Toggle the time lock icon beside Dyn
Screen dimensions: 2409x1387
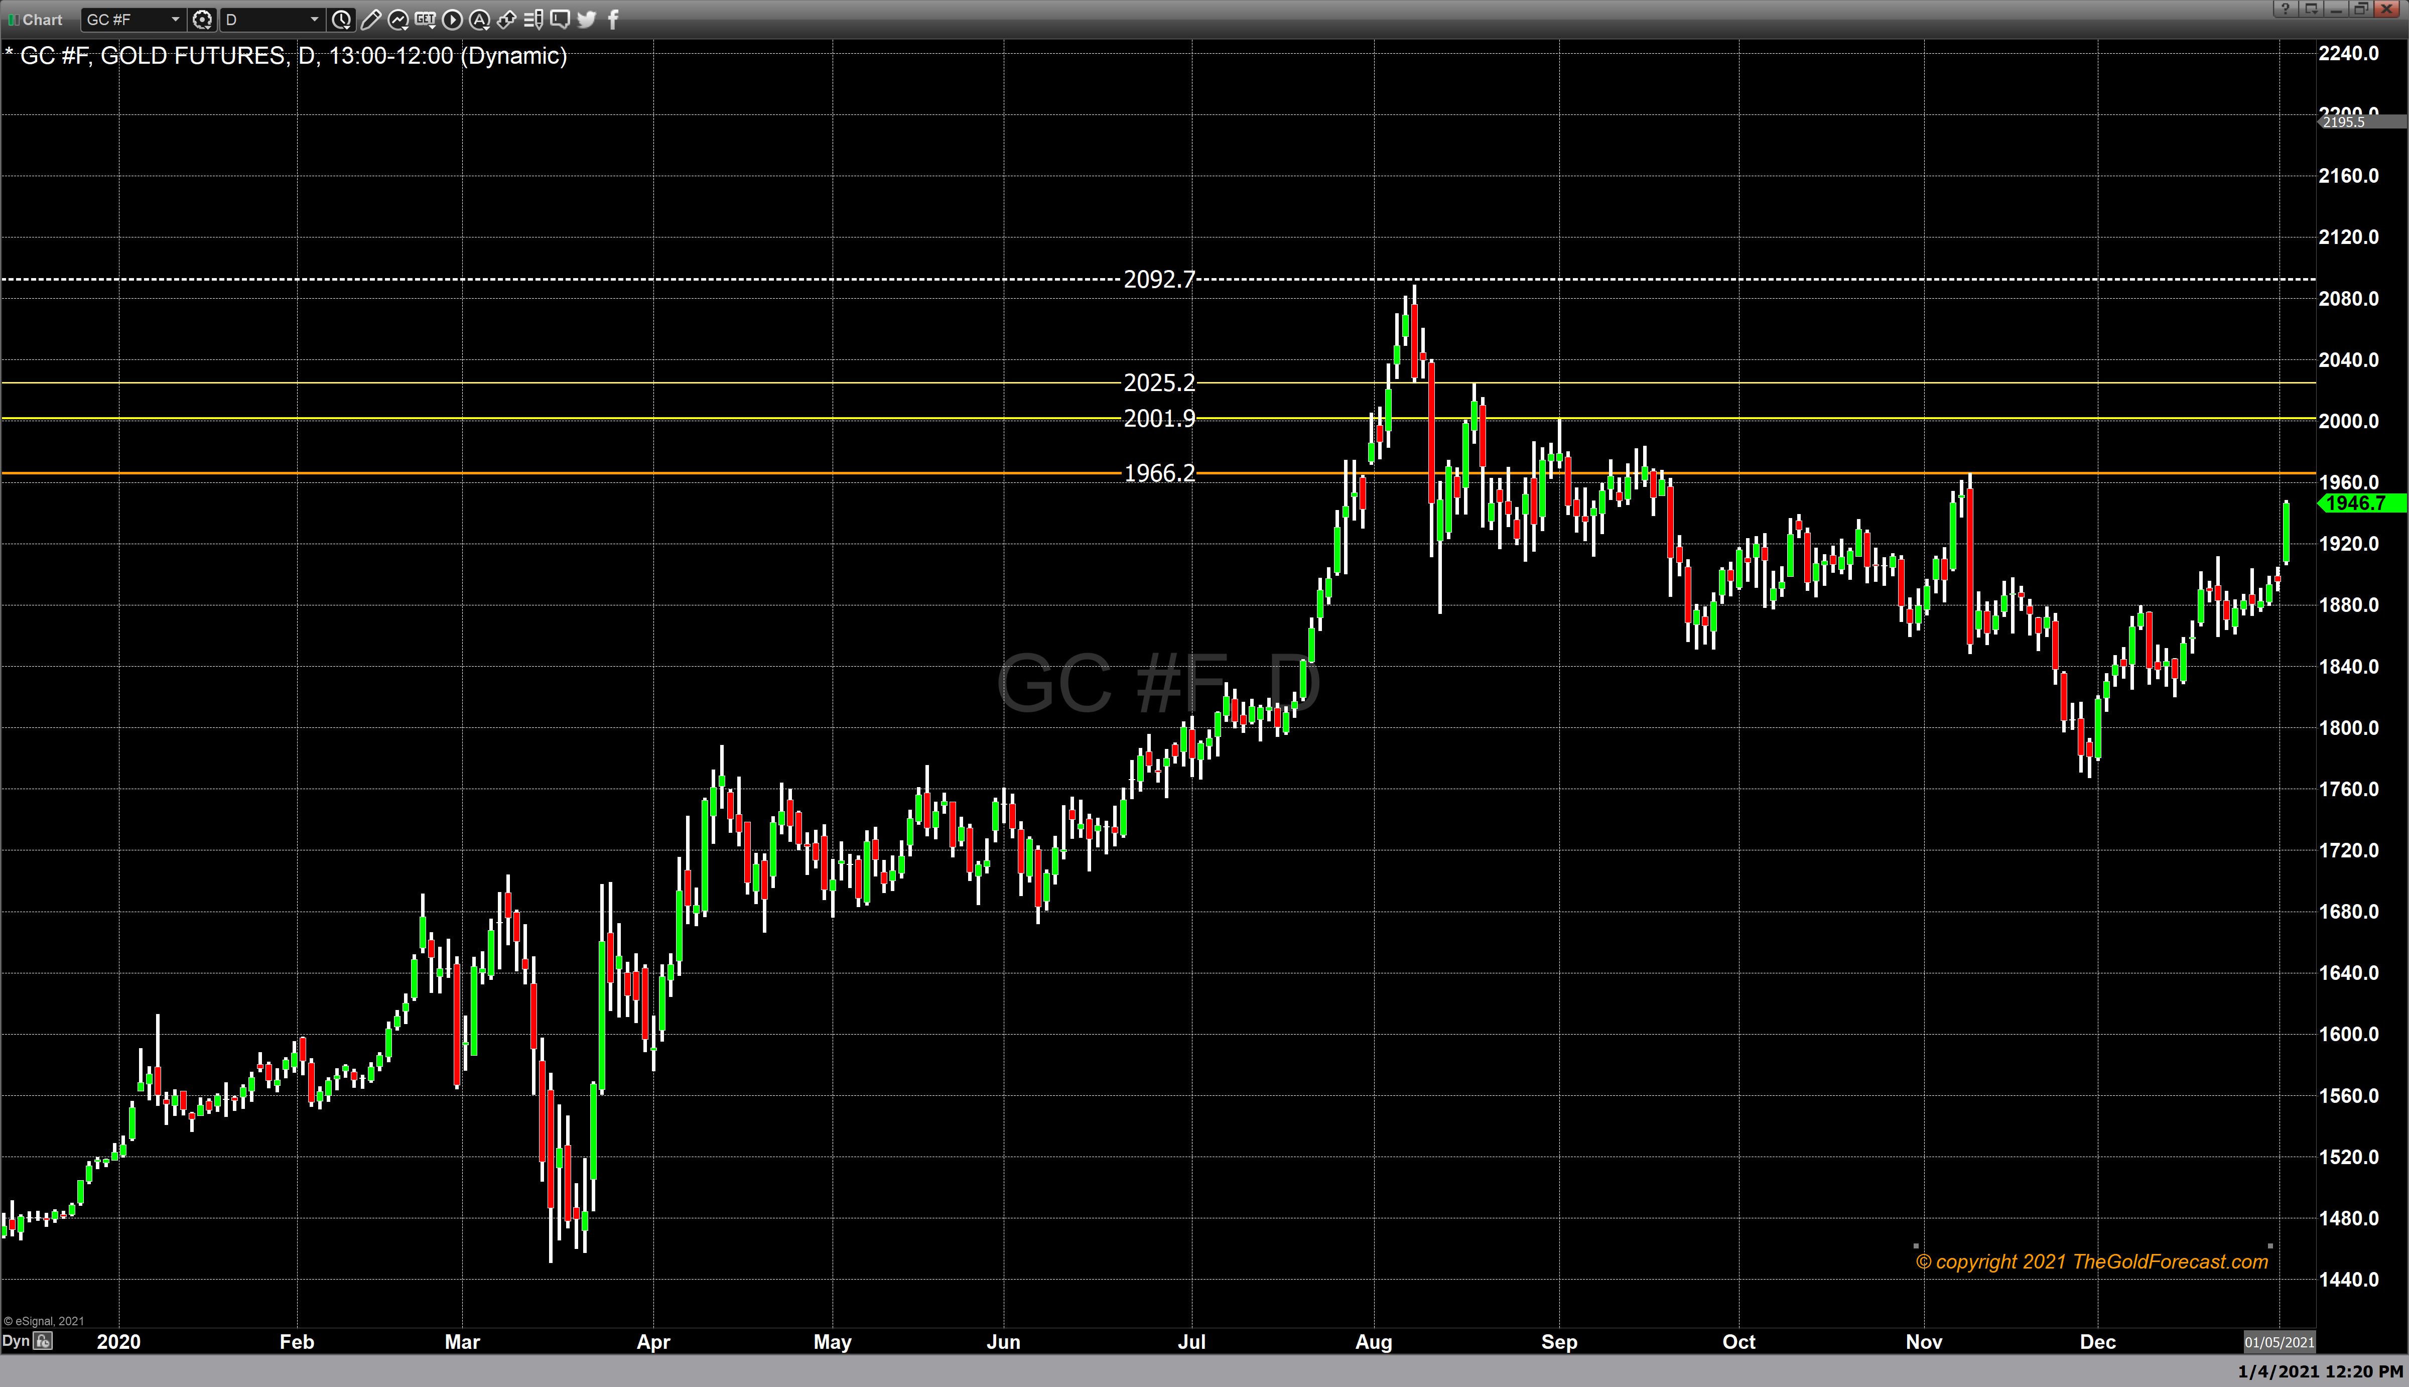pos(43,1341)
